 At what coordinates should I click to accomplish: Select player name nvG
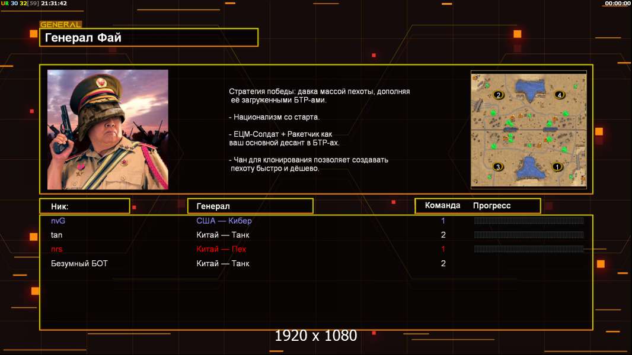(x=58, y=221)
